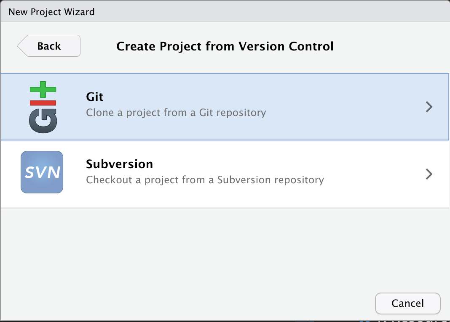Click the green plus on Git logo
The height and width of the screenshot is (322, 450).
point(43,89)
